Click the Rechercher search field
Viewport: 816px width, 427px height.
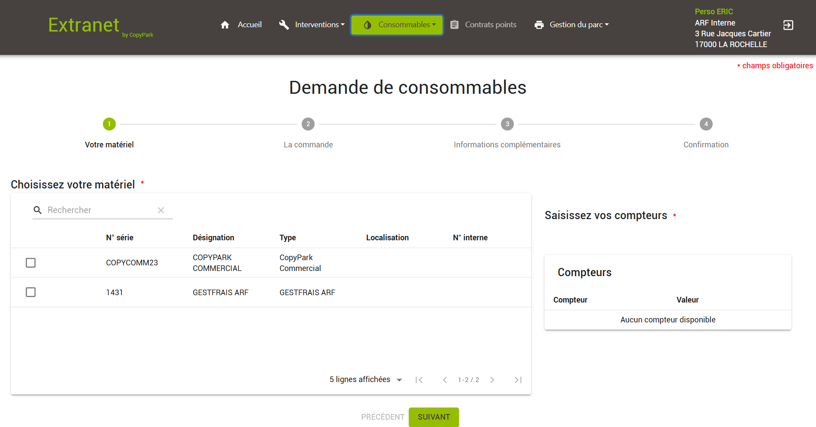(100, 210)
